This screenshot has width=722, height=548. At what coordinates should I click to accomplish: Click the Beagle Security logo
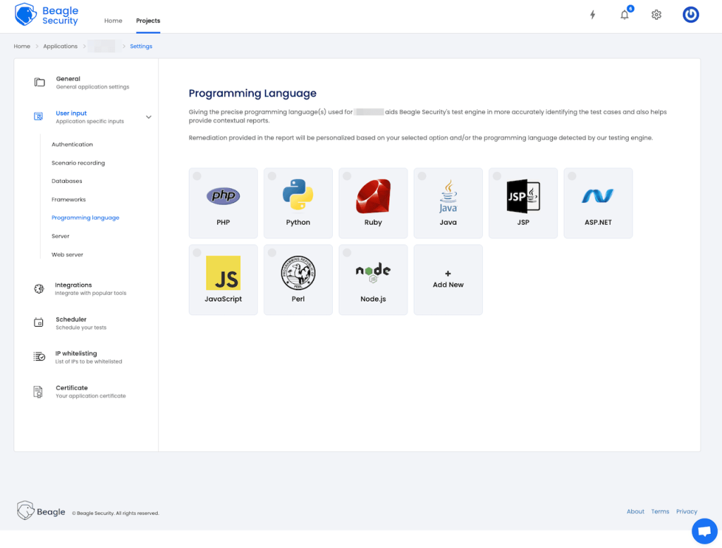[47, 15]
